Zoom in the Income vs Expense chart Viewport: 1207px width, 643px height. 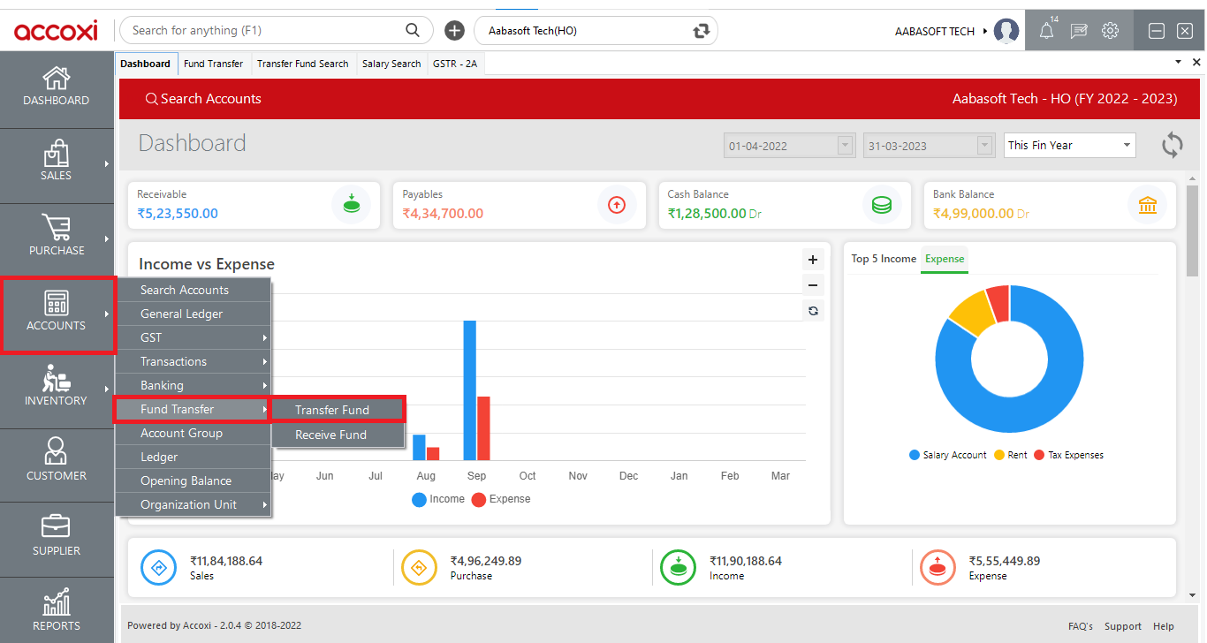[813, 260]
